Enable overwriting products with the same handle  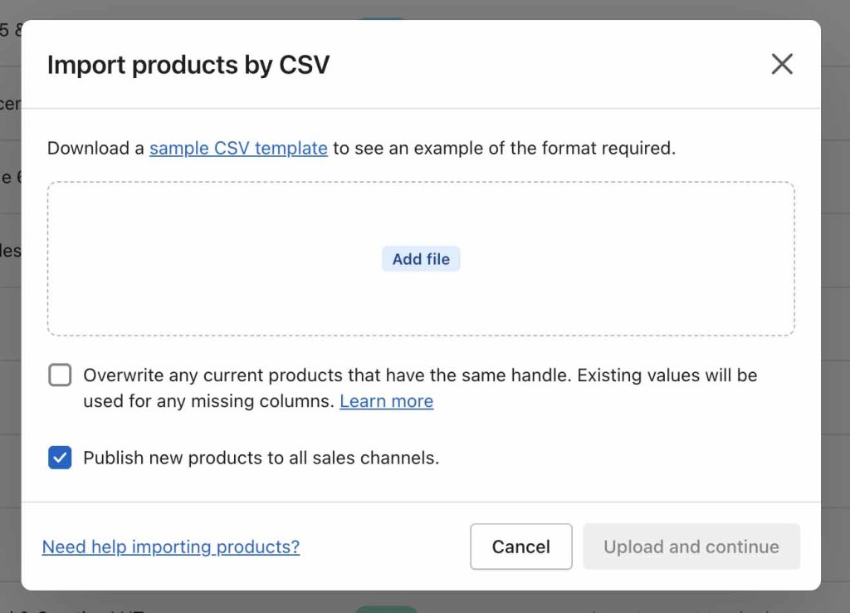pyautogui.click(x=59, y=375)
